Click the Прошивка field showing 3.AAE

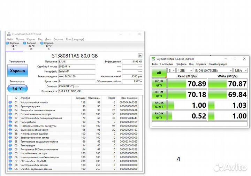point(77,62)
